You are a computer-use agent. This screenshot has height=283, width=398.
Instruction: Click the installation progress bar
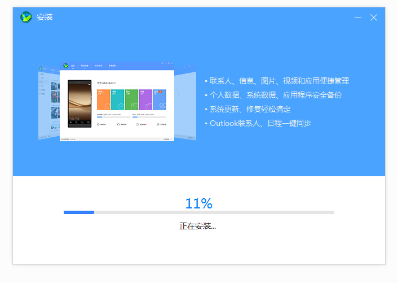tap(199, 212)
